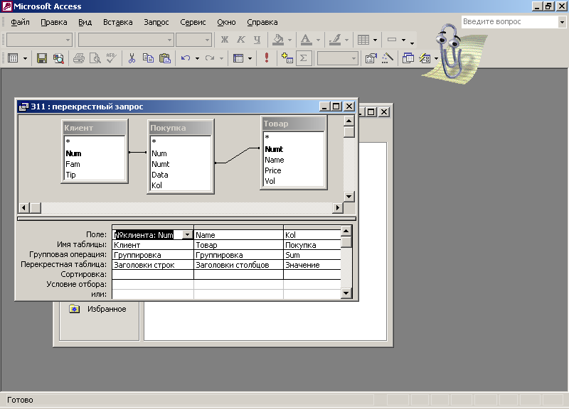Click the Undo arrow icon
This screenshot has height=409, width=569.
tap(186, 58)
